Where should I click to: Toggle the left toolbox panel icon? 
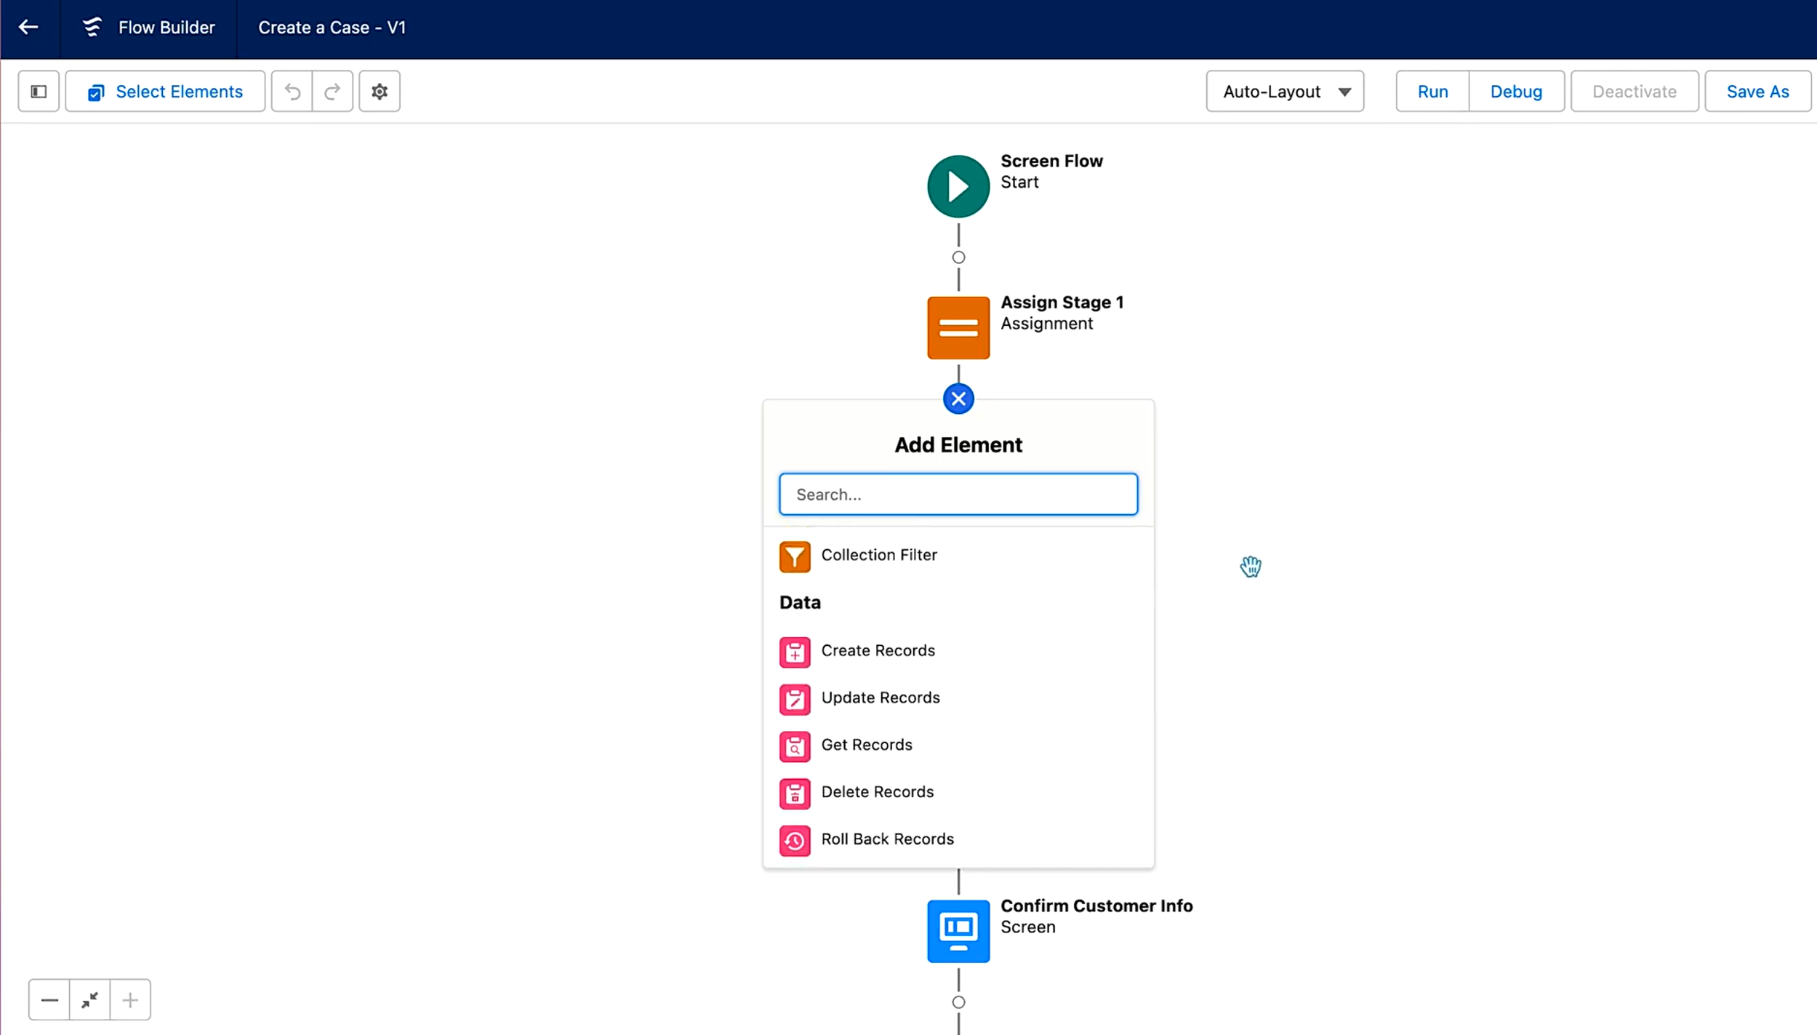39,92
